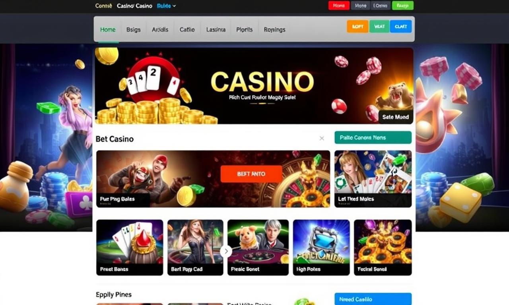Open the High Rohns slot game thumbnail
Screen dimensions: 509x305
(x=321, y=247)
